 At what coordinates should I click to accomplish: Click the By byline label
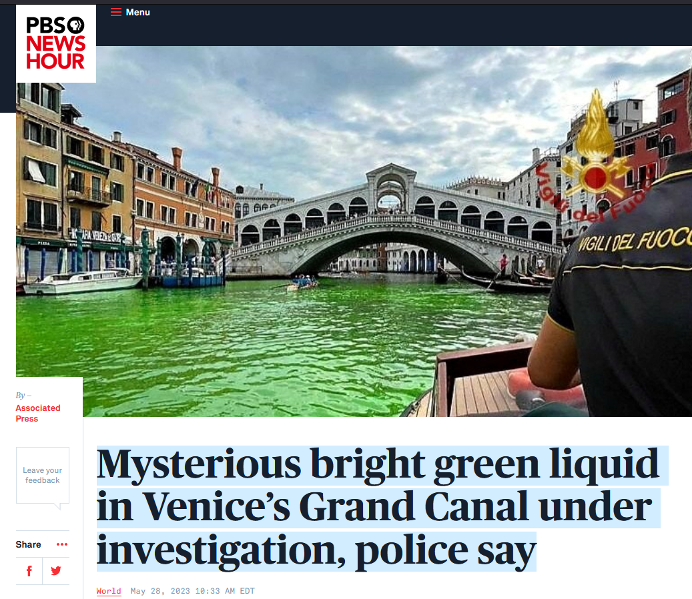(23, 395)
